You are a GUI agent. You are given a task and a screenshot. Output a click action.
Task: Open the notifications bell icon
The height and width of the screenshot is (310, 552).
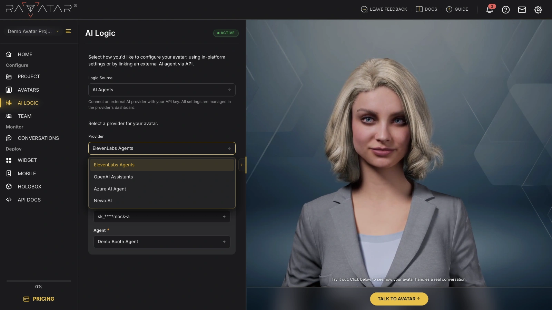coord(490,10)
